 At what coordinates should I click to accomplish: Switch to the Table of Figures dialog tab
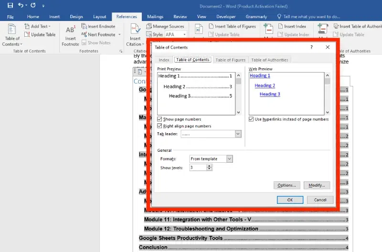[x=231, y=60]
